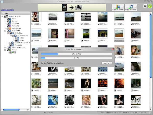Select the Alic playlist

click(x=23, y=38)
